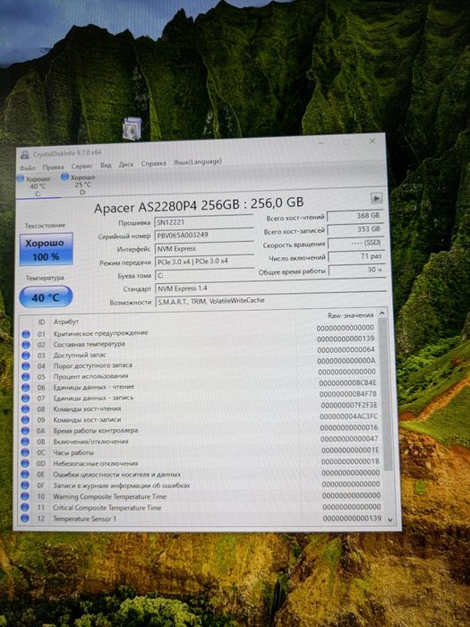Select the Часы работы attribute text
This screenshot has height=627, width=470.
[73, 452]
